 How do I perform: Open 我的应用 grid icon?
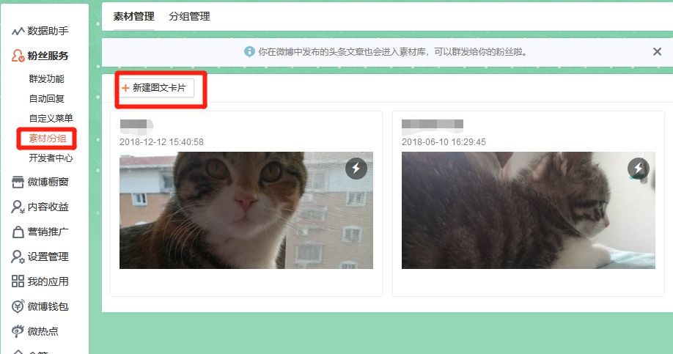click(x=18, y=281)
